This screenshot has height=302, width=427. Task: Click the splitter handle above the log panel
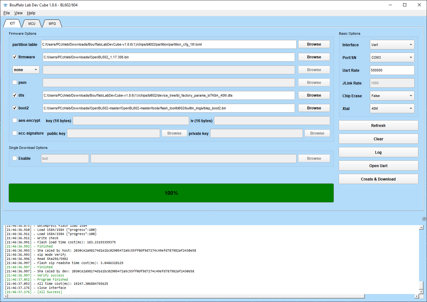coord(214,215)
